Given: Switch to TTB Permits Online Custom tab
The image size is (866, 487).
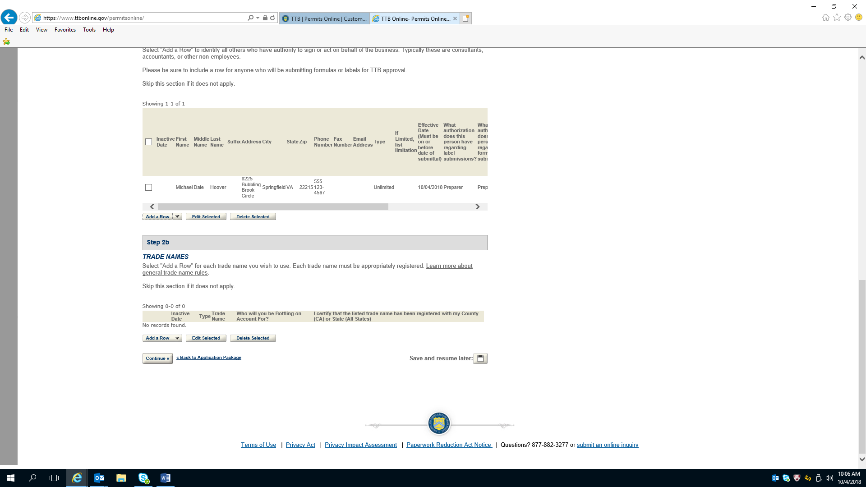Looking at the screenshot, I should click(325, 18).
